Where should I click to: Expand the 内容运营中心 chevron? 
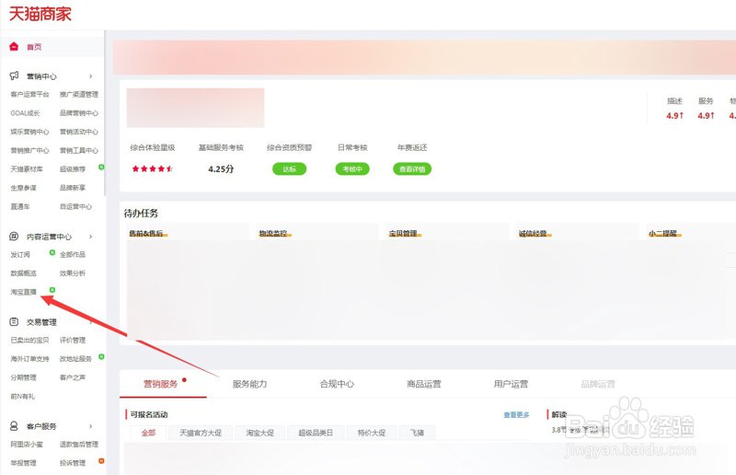(90, 237)
